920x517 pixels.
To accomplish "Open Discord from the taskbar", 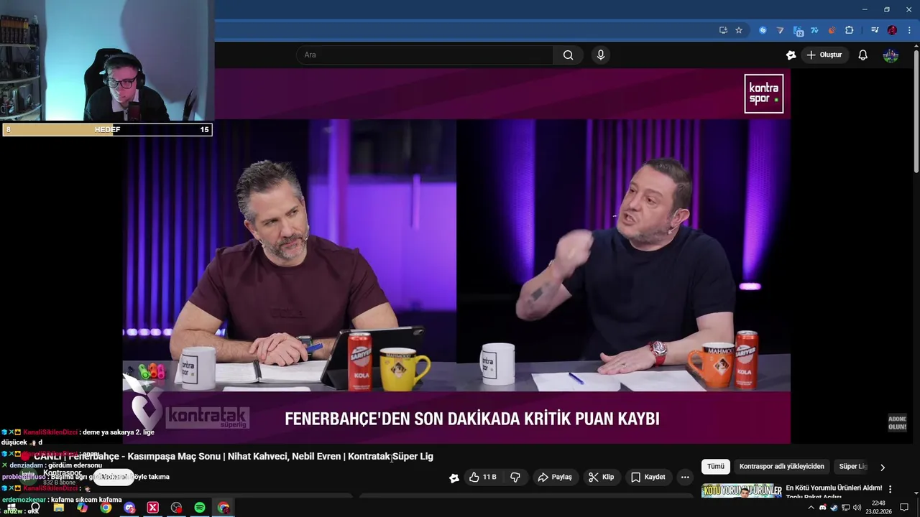I will (129, 508).
